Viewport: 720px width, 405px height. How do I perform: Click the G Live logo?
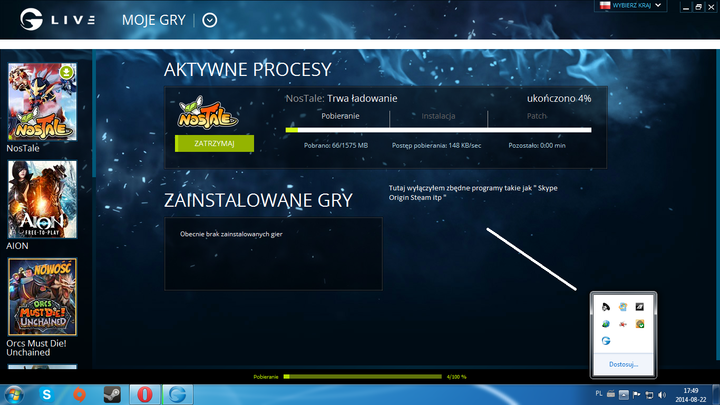[x=57, y=20]
